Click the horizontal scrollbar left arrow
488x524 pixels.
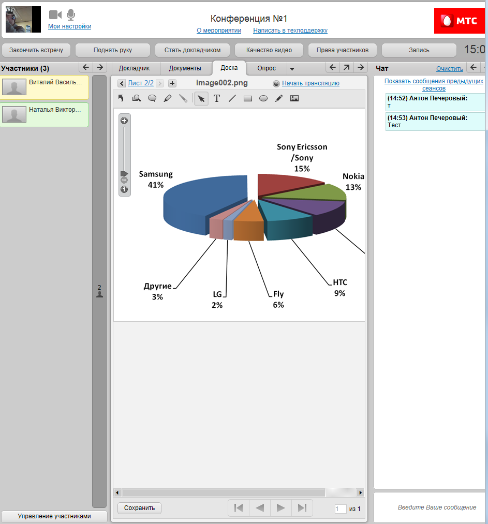pyautogui.click(x=117, y=492)
